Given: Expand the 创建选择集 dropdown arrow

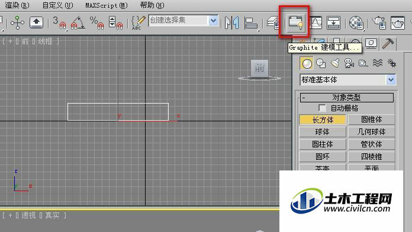Looking at the screenshot, I should (213, 21).
